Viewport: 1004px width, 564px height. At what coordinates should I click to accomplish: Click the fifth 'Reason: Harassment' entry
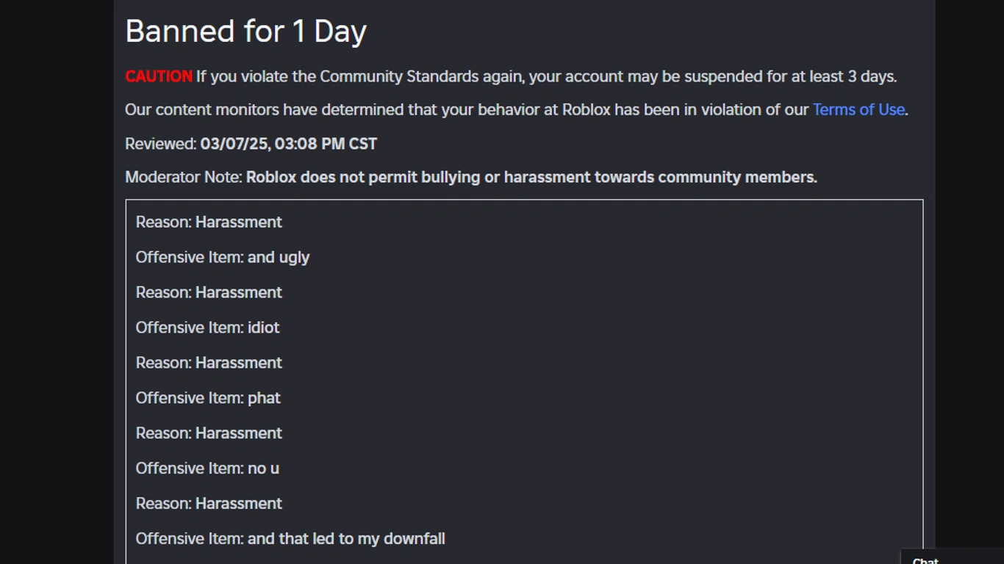(208, 504)
